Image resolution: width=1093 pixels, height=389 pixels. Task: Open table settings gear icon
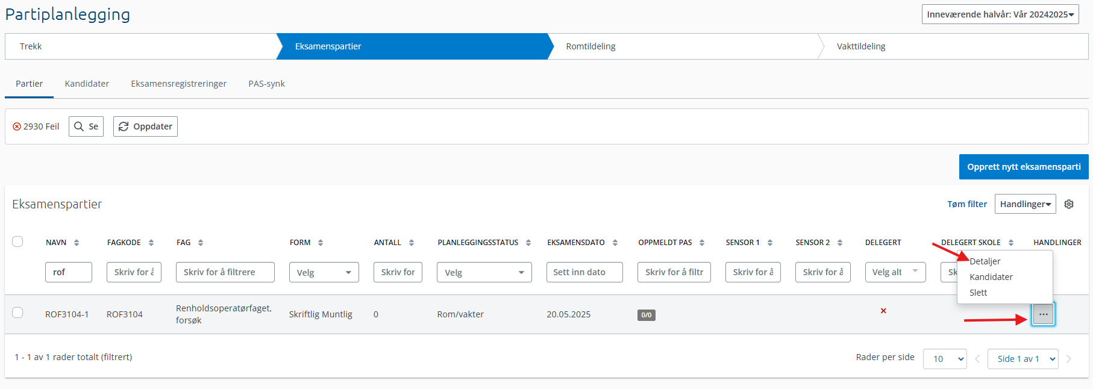pyautogui.click(x=1069, y=204)
